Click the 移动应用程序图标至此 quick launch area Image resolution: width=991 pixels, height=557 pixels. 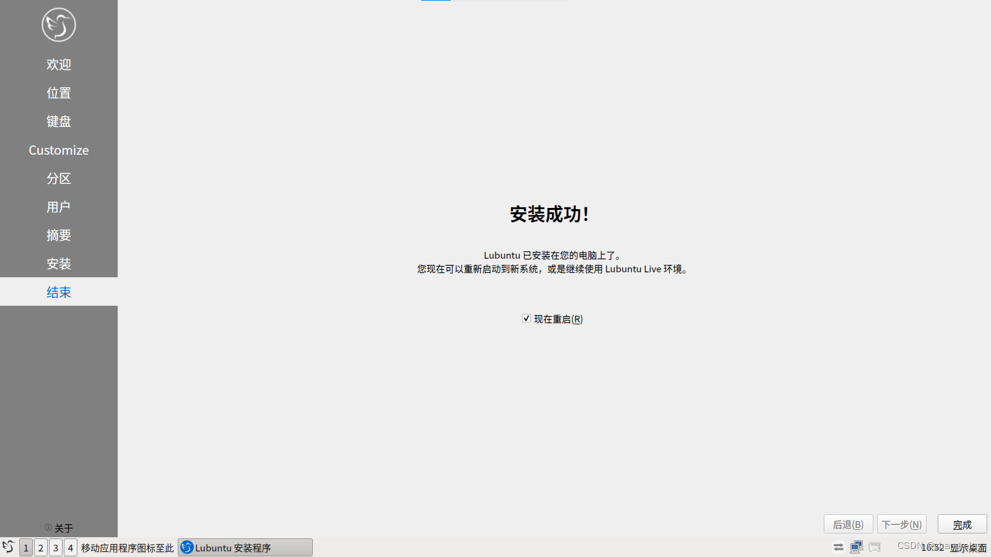[128, 548]
